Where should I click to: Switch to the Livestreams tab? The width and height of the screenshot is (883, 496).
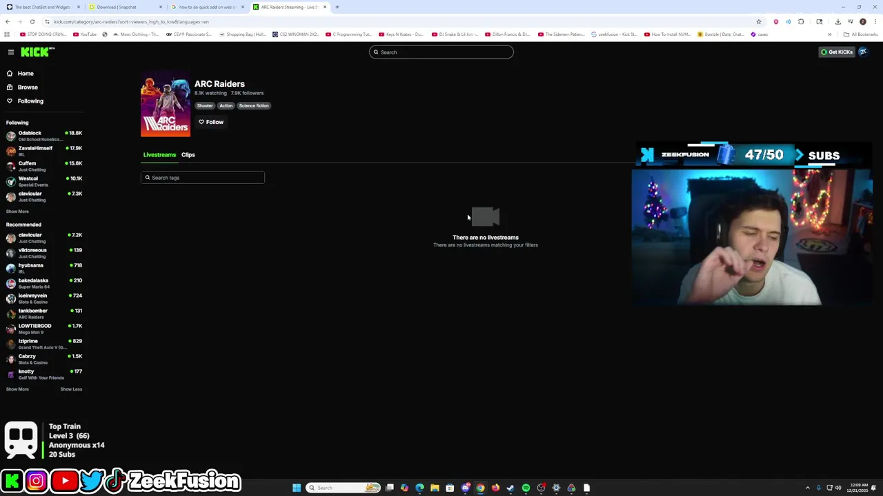[x=159, y=154]
